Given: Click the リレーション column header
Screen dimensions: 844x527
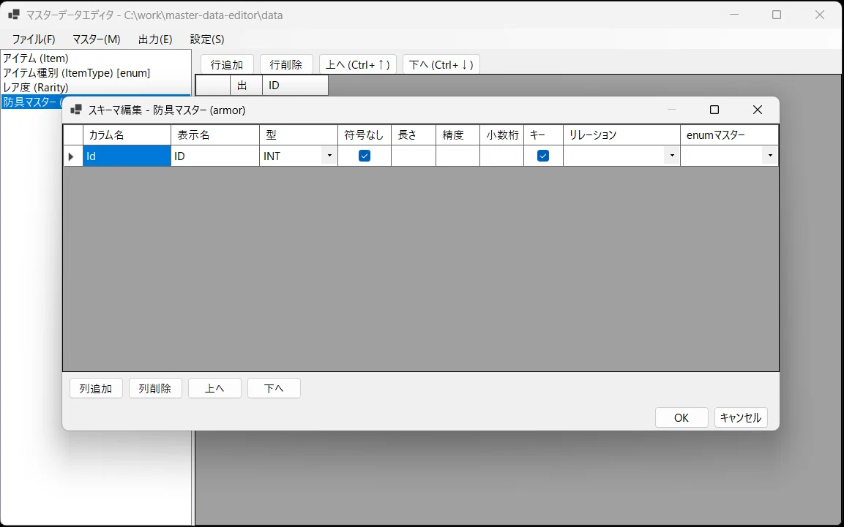Looking at the screenshot, I should click(x=621, y=134).
